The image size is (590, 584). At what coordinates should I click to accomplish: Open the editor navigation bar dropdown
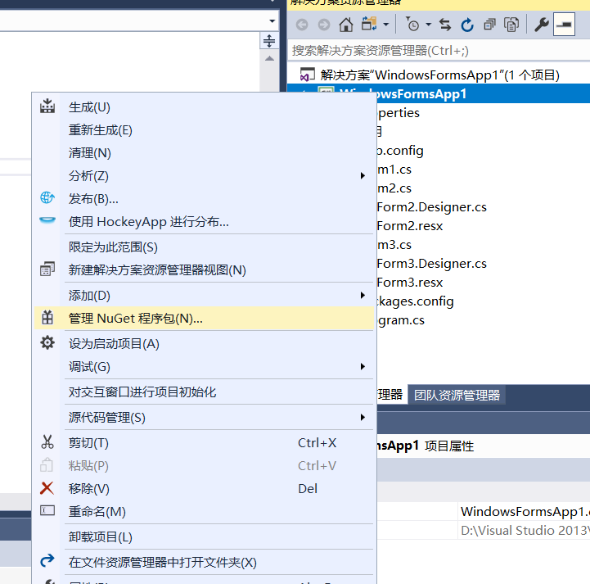tap(272, 21)
